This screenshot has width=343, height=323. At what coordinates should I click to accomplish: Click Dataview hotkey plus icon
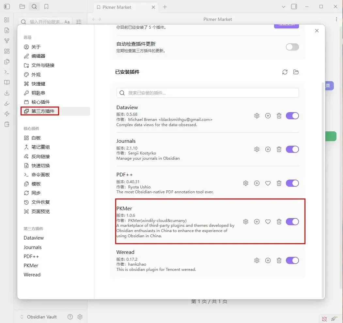268,116
